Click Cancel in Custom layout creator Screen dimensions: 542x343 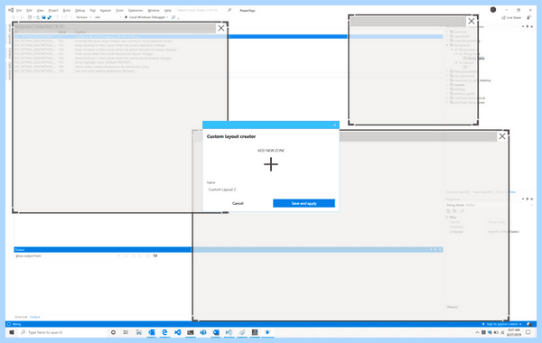point(238,203)
